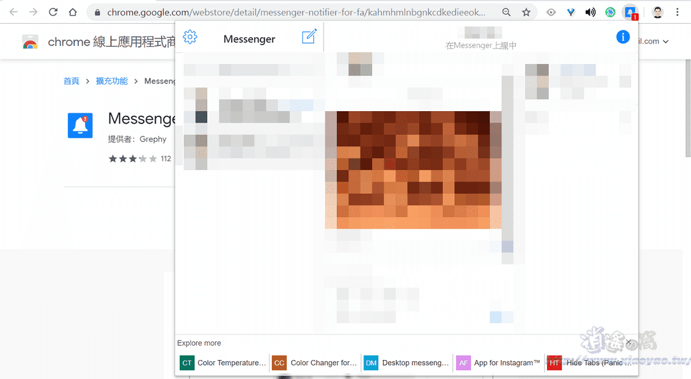The image size is (691, 379).
Task: Open Desktop messenger suggestion
Action: [407, 363]
